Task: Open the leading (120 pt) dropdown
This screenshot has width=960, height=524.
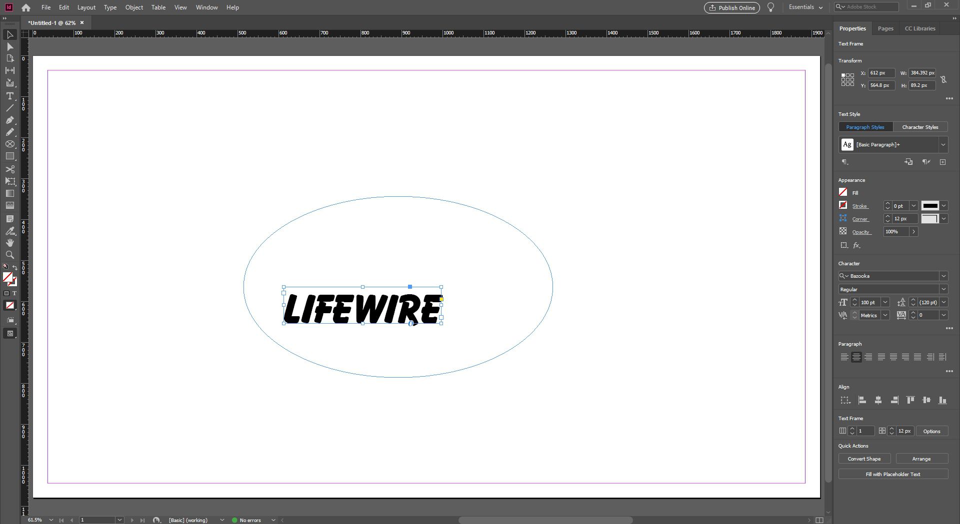Action: pyautogui.click(x=943, y=302)
